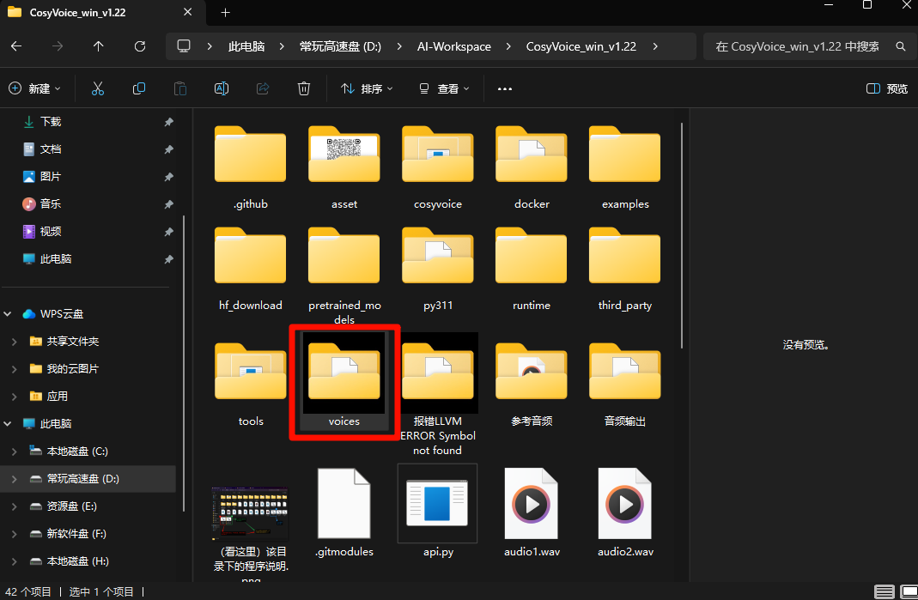Click the Copy icon in toolbar

139,88
